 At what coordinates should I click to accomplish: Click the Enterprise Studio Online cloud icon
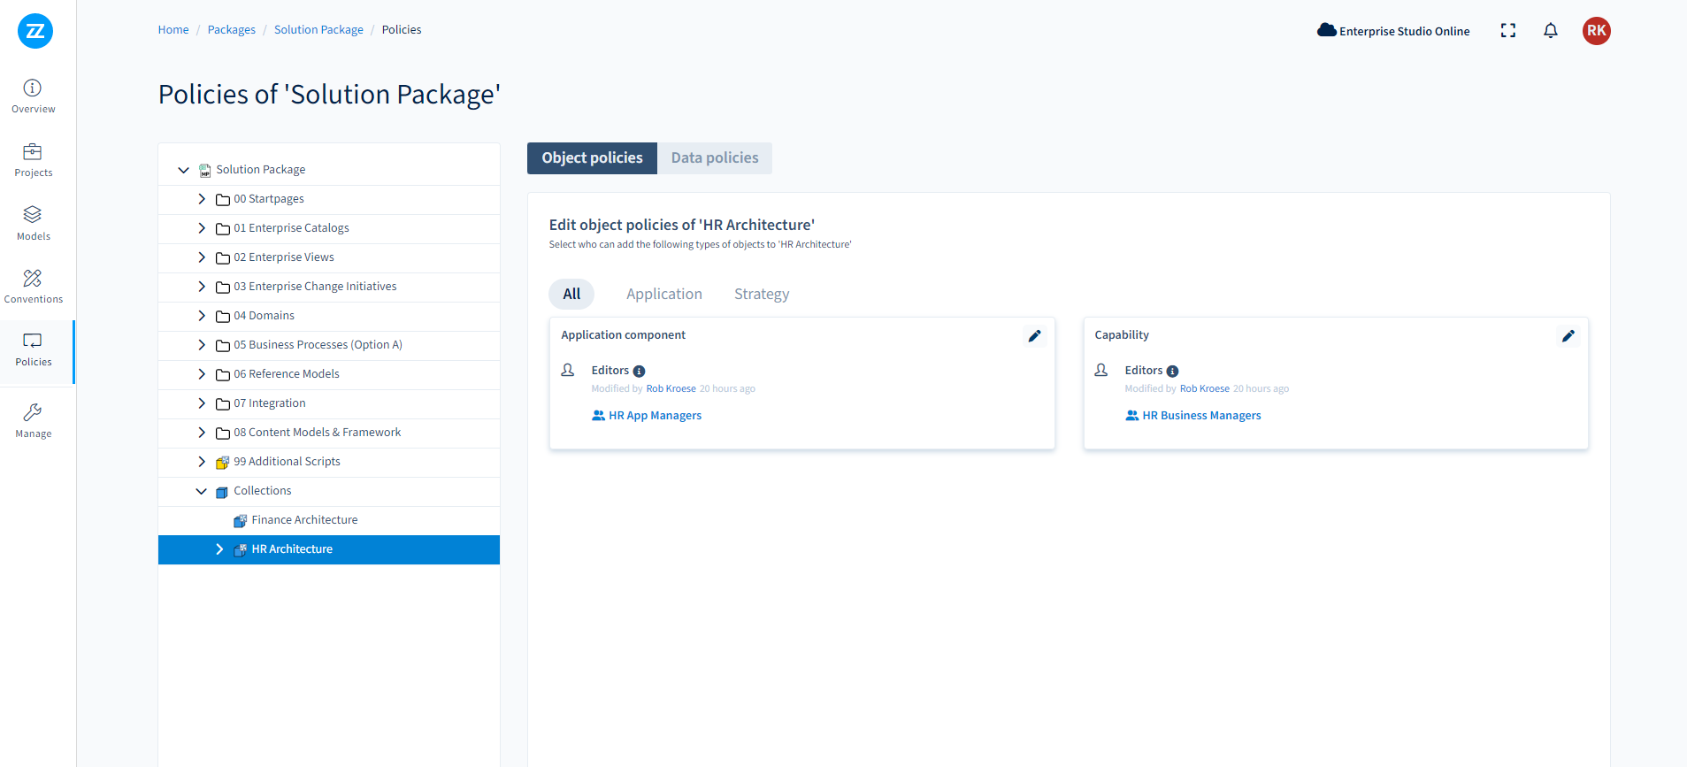tap(1327, 30)
